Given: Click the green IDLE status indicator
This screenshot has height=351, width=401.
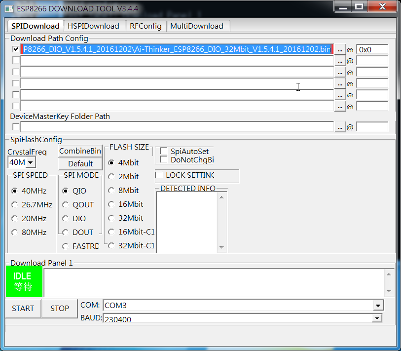Looking at the screenshot, I should coord(24,281).
